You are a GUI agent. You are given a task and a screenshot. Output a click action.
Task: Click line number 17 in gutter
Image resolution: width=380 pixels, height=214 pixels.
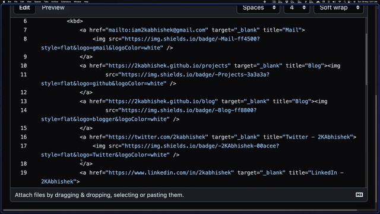coord(24,146)
